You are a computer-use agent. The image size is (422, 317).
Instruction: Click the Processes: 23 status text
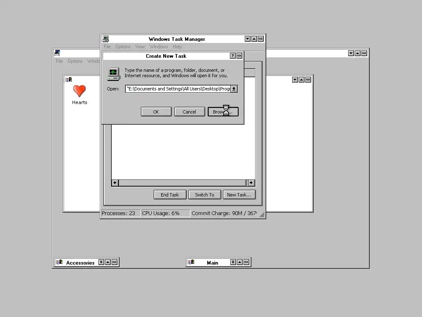(x=118, y=213)
